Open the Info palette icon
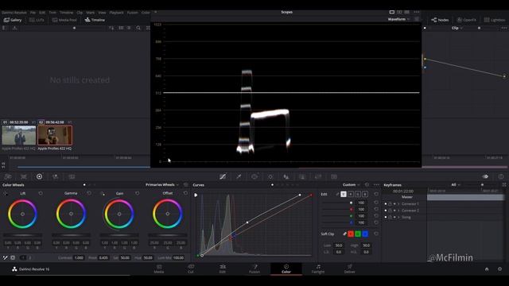 click(x=501, y=176)
